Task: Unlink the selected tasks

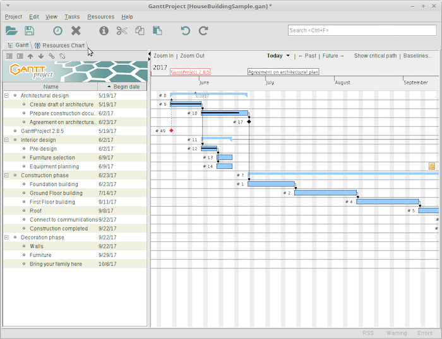Action: 63,56
